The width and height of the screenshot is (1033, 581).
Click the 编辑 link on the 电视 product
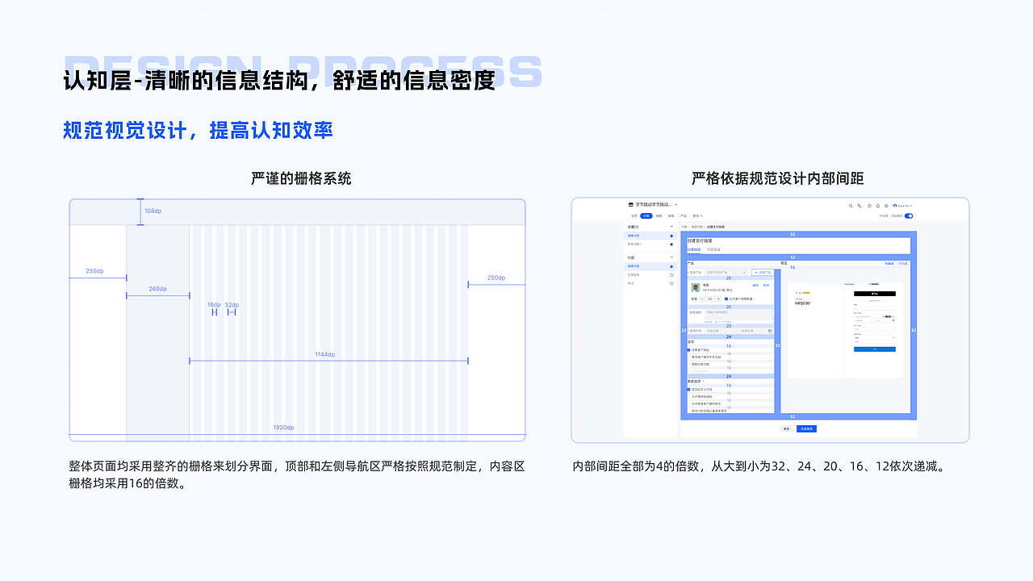click(x=755, y=285)
